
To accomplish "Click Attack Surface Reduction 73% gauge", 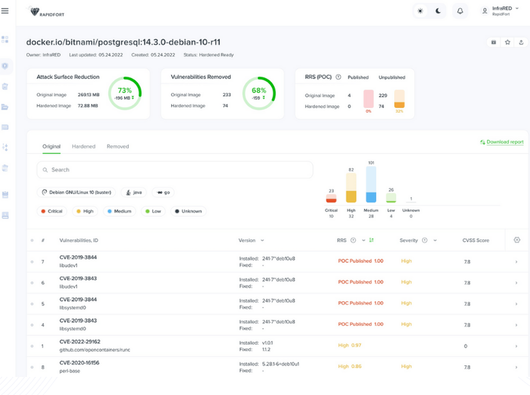I will click(x=125, y=93).
